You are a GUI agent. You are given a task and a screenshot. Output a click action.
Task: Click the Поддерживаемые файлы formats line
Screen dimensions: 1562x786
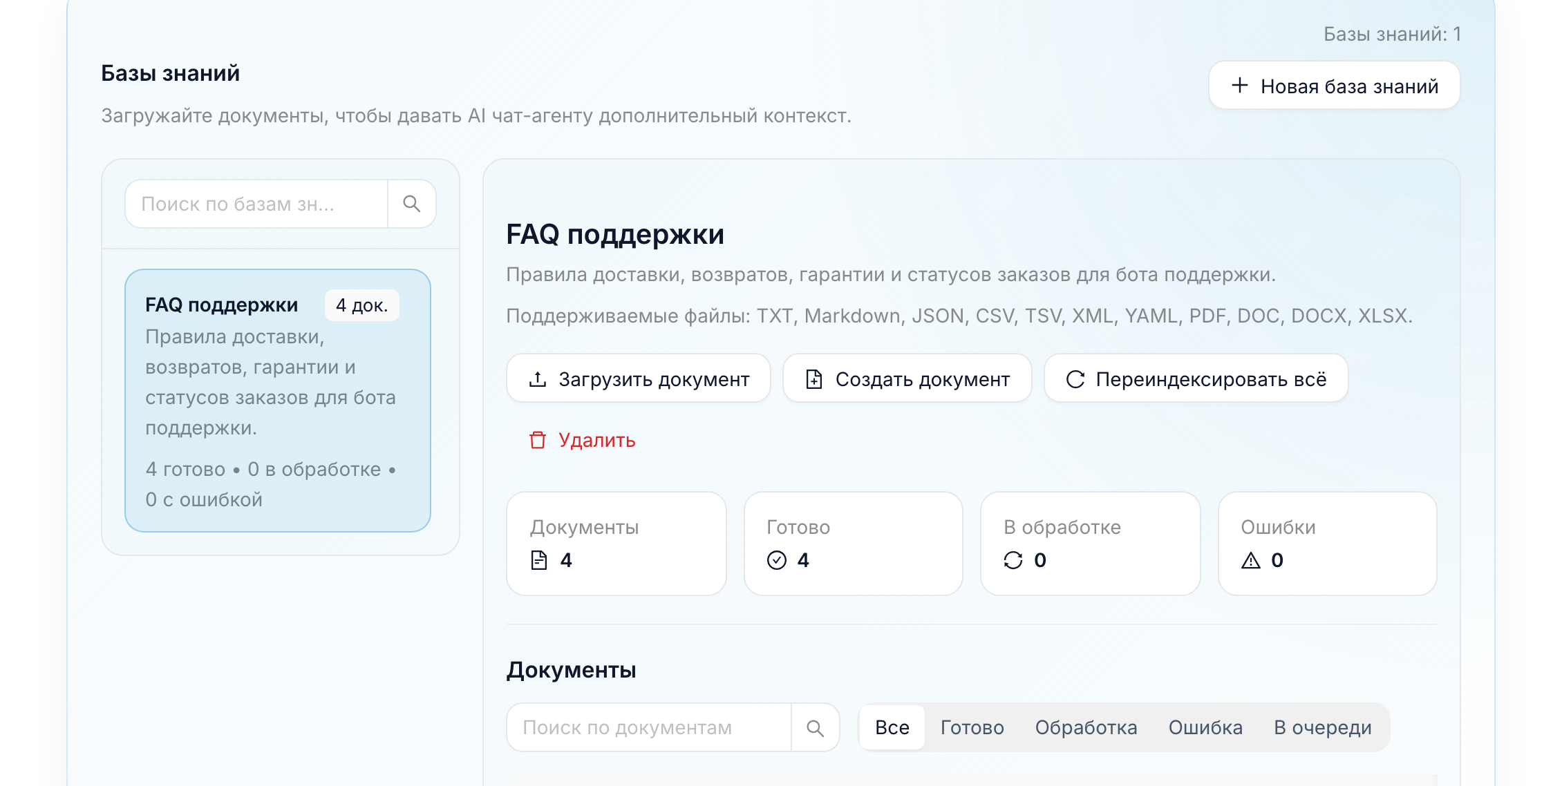pyautogui.click(x=959, y=316)
